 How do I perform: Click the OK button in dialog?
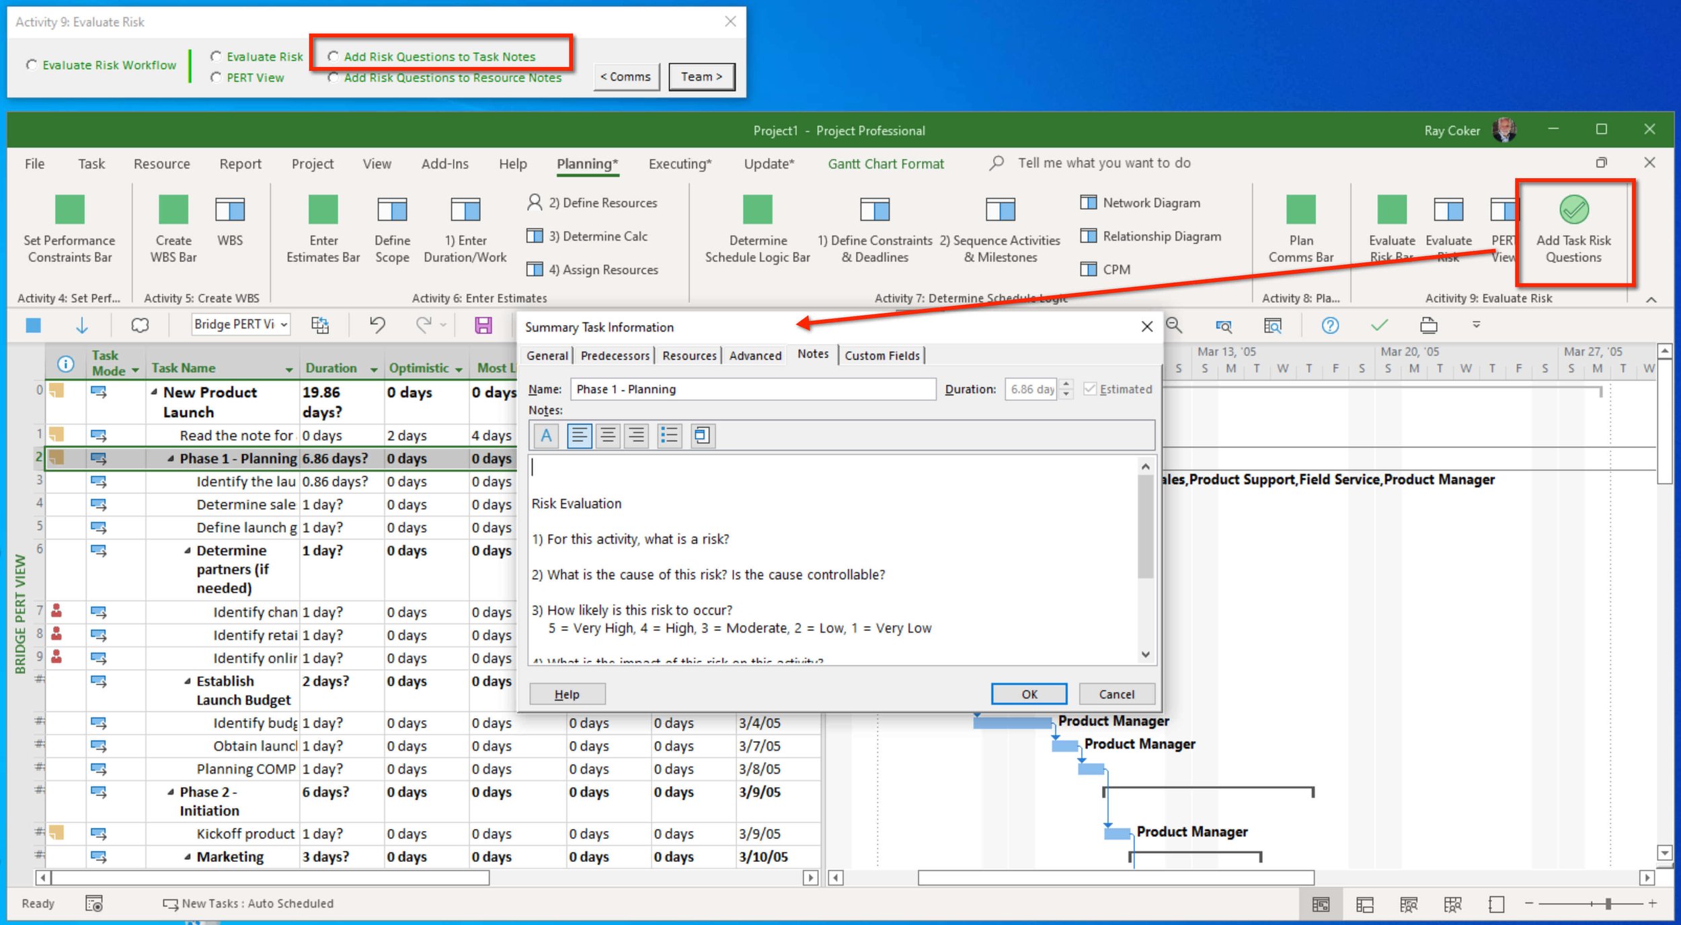click(1028, 694)
